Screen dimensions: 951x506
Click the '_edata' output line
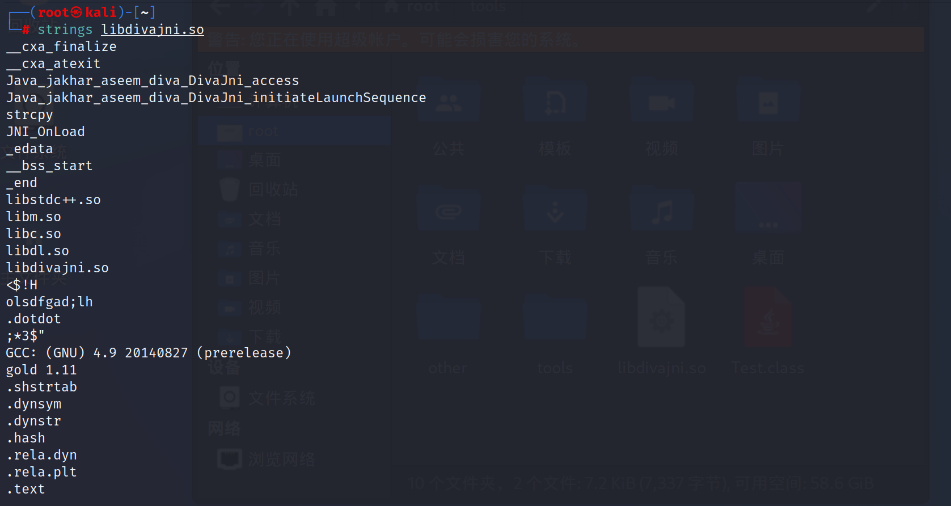click(x=29, y=149)
